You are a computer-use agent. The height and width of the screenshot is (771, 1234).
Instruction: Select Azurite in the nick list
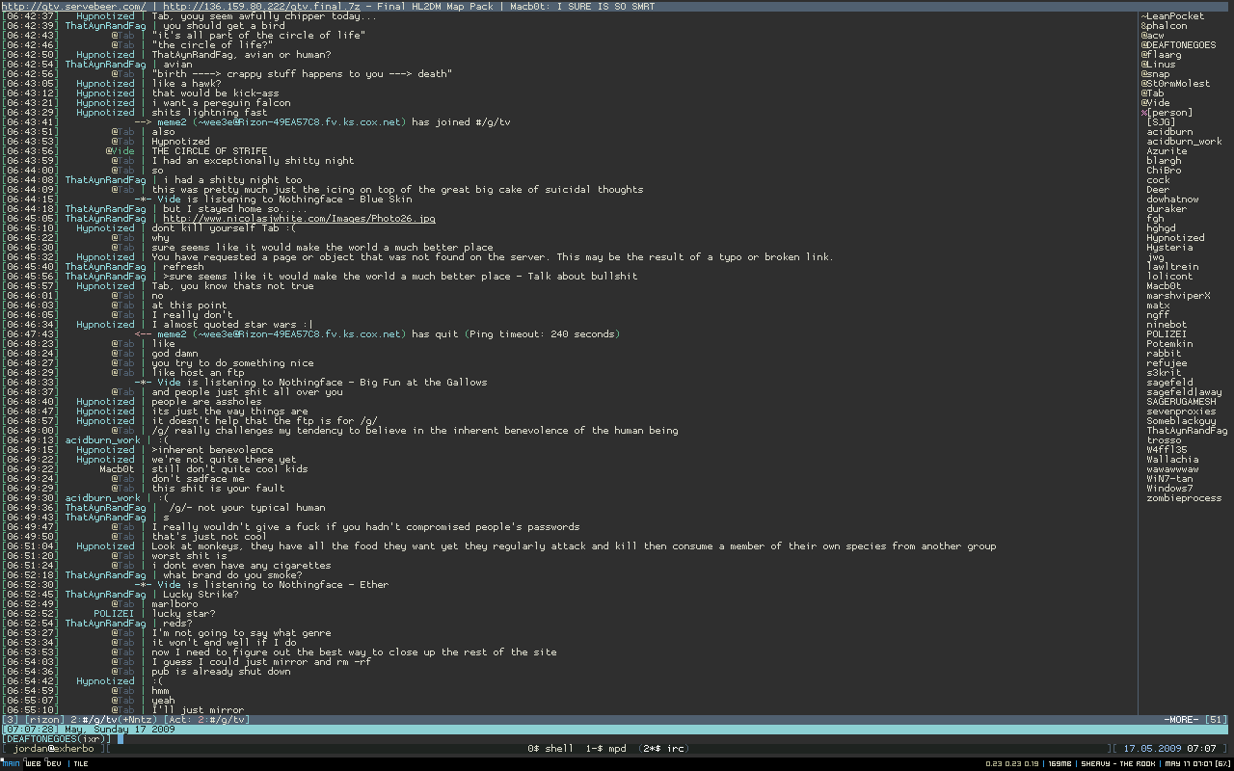click(1167, 151)
